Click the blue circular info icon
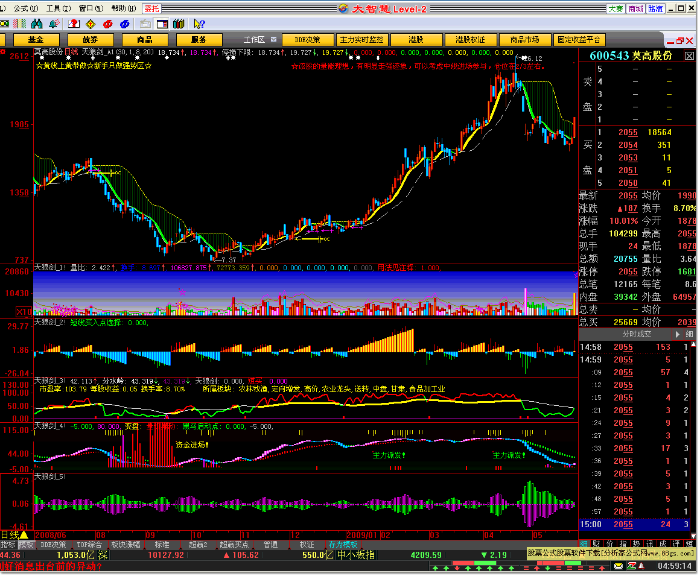This screenshot has height=576, width=700. click(124, 24)
